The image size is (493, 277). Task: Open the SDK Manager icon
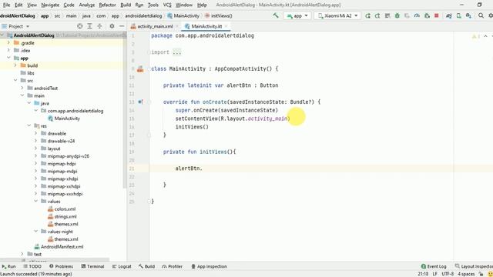[468, 15]
